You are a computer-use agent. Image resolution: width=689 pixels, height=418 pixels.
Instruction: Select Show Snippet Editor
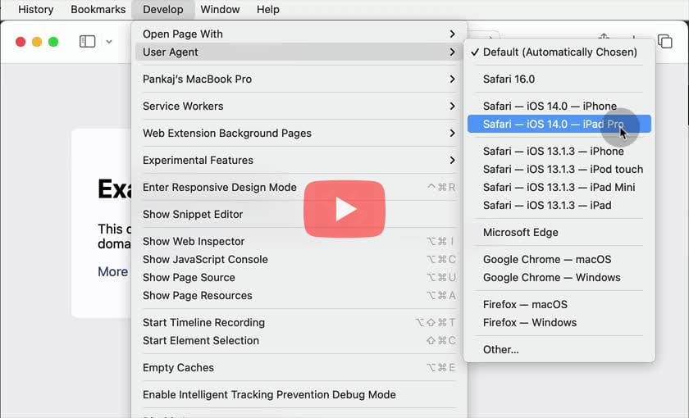[299, 214]
